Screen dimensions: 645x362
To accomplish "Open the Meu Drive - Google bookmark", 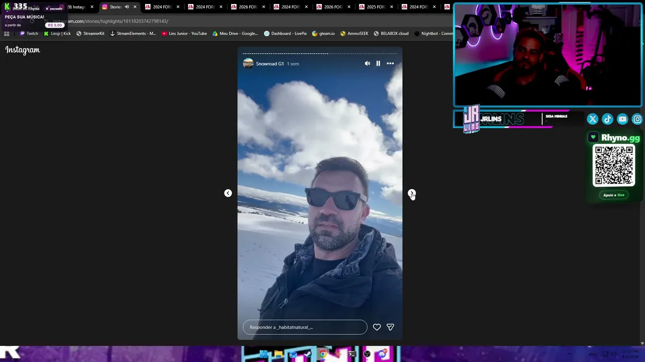I will pyautogui.click(x=235, y=34).
